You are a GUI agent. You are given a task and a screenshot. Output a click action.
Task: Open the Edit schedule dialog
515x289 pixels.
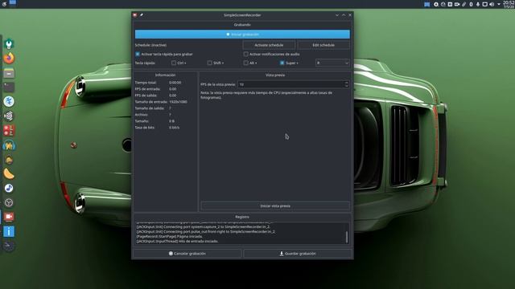(x=323, y=45)
